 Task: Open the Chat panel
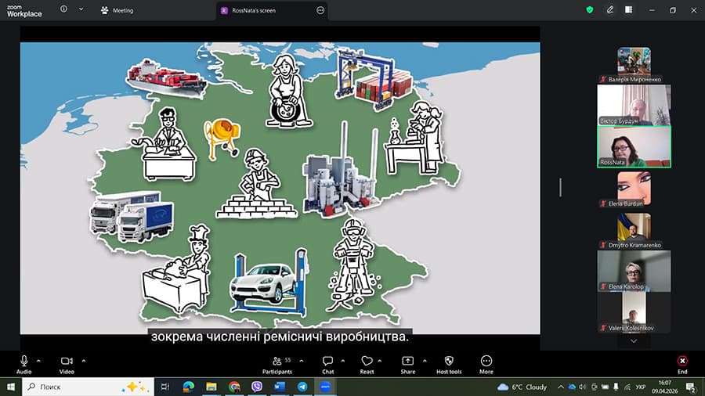327,361
